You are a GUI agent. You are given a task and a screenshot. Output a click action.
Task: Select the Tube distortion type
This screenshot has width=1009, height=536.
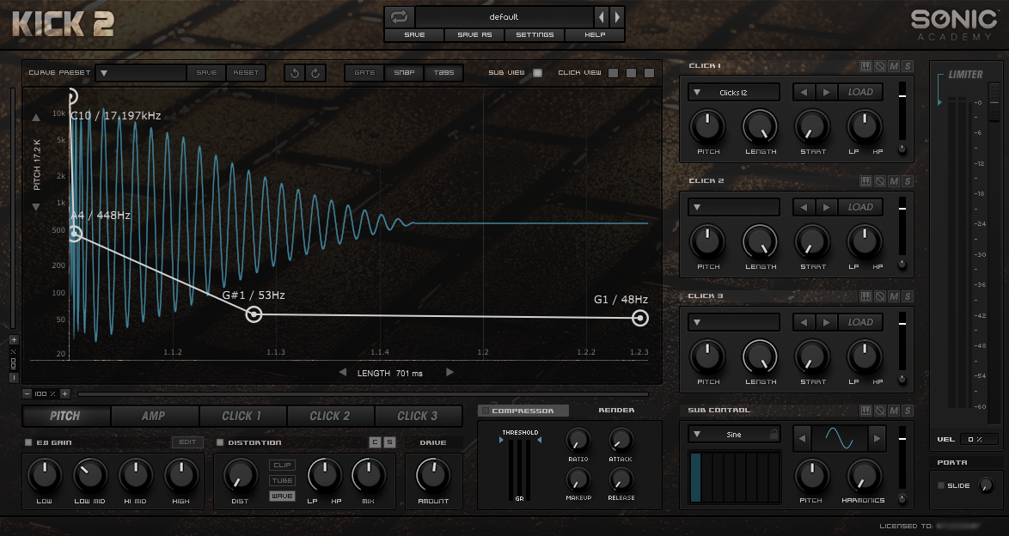(x=282, y=481)
